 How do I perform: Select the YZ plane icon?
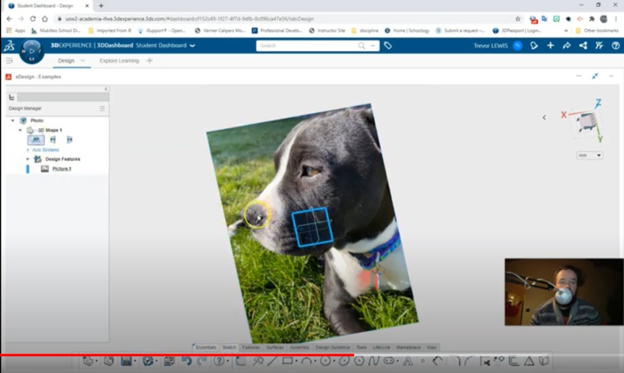coord(53,140)
